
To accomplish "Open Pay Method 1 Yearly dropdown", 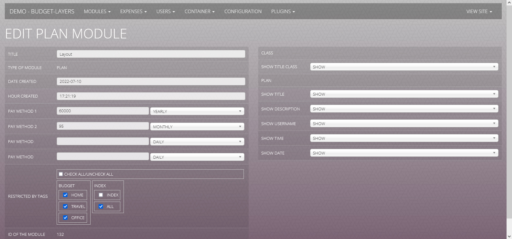I will (x=197, y=111).
